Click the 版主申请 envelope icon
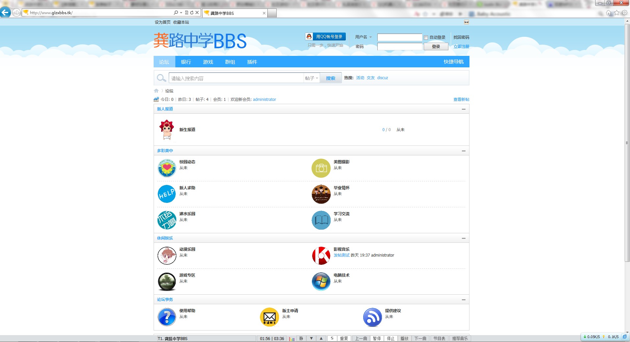The height and width of the screenshot is (342, 630). tap(269, 317)
